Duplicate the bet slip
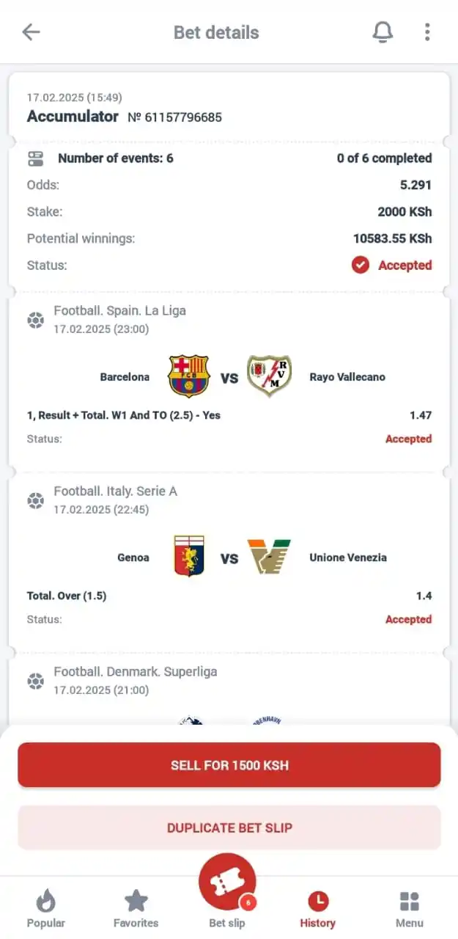458x939 pixels. pyautogui.click(x=229, y=827)
